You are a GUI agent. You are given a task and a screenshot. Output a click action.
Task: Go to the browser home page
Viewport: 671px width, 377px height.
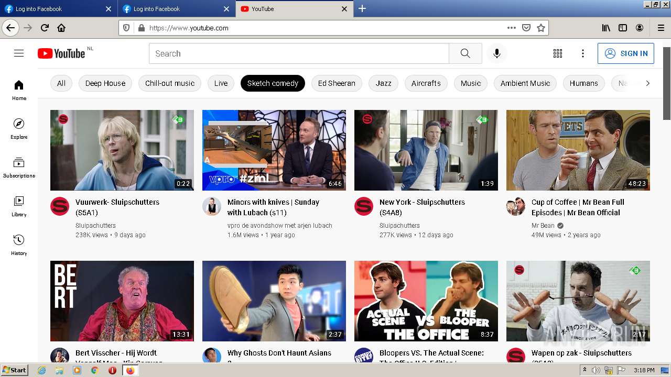click(x=61, y=28)
